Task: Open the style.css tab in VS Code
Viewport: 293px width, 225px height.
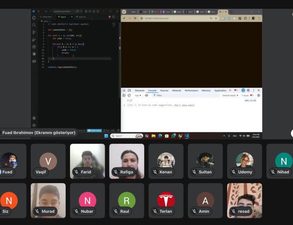Action: 81,17
